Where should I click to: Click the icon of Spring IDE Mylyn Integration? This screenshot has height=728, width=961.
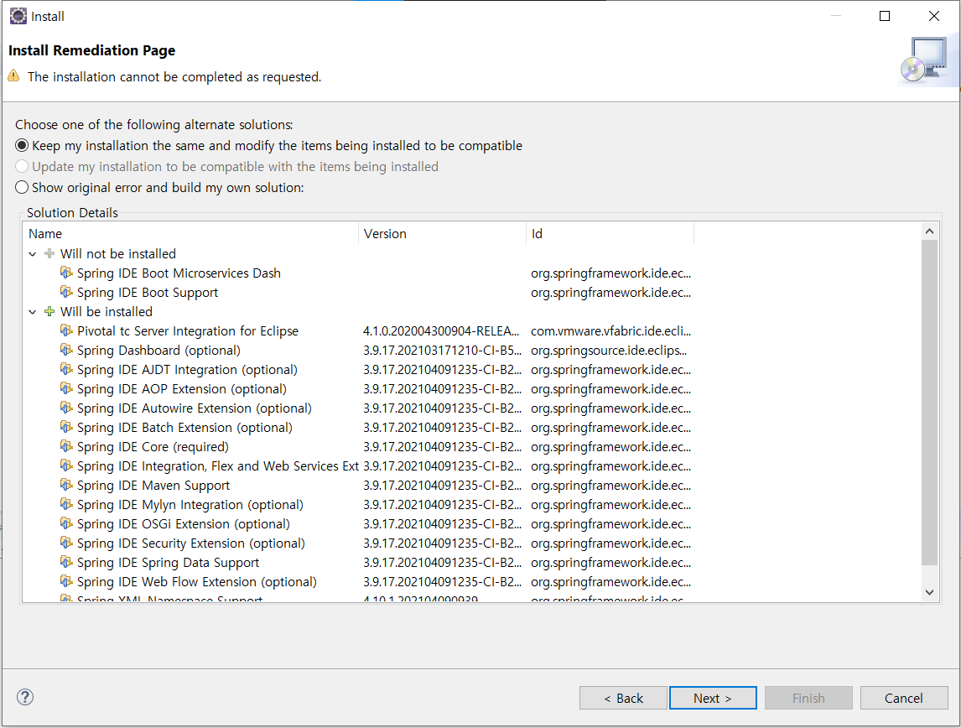(66, 504)
